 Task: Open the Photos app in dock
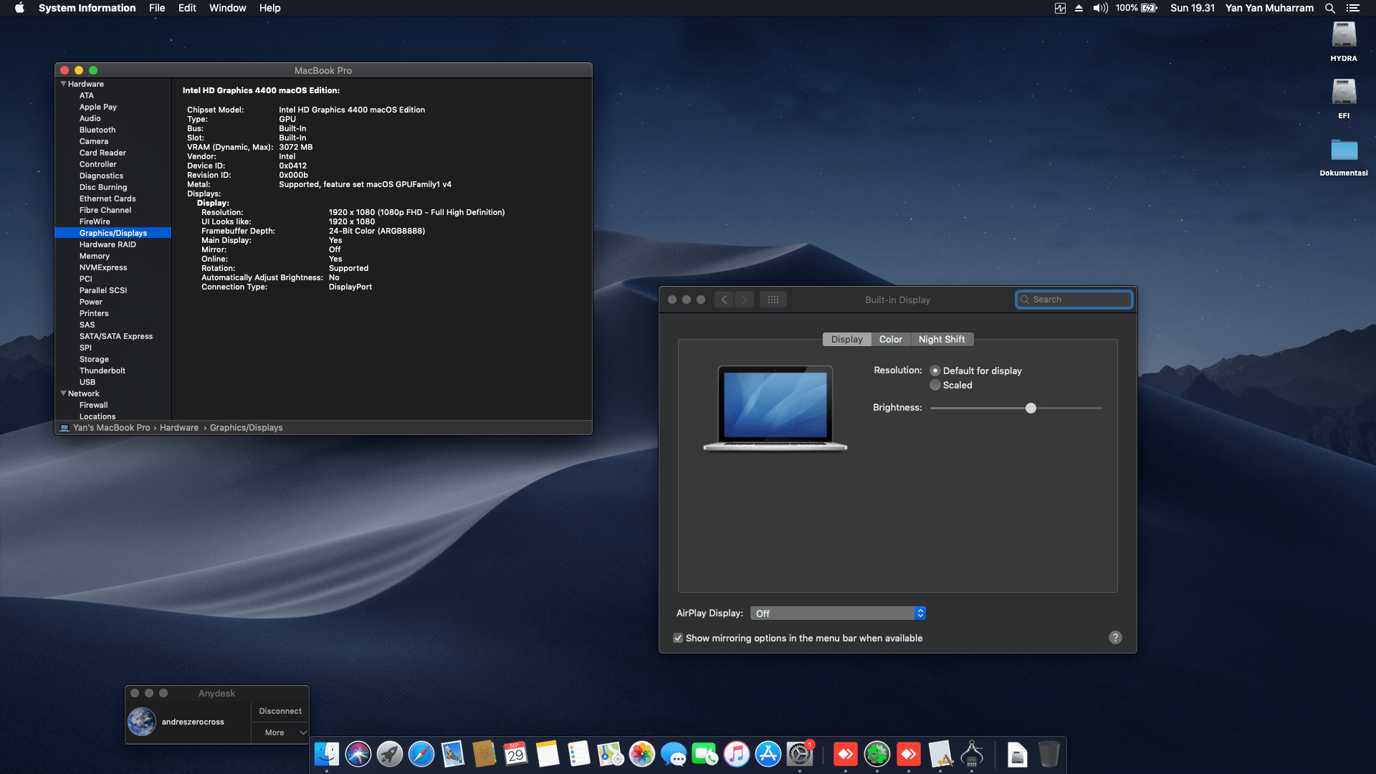point(642,754)
